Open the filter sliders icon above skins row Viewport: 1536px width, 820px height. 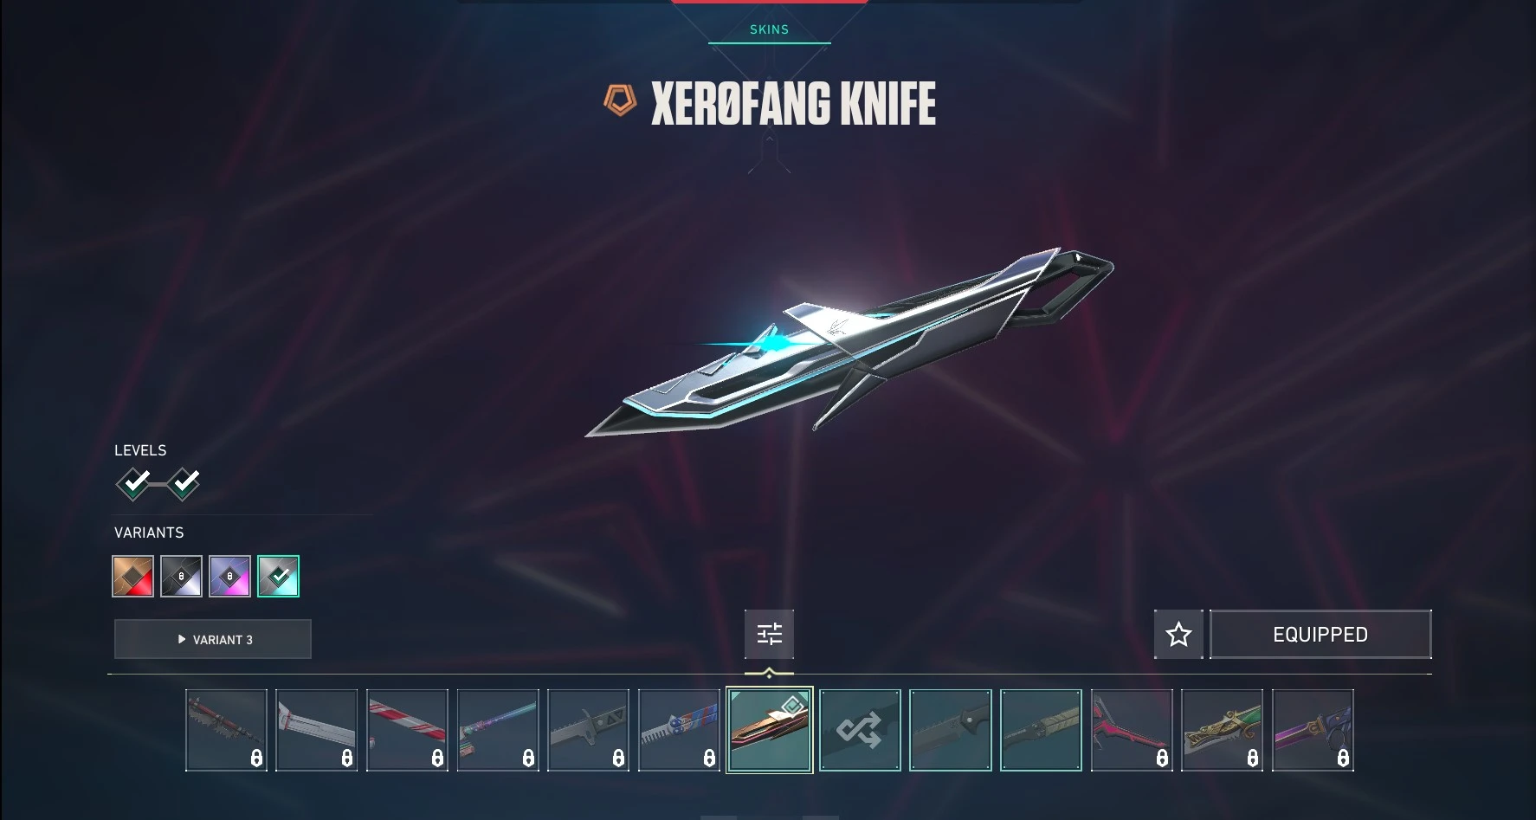coord(769,634)
